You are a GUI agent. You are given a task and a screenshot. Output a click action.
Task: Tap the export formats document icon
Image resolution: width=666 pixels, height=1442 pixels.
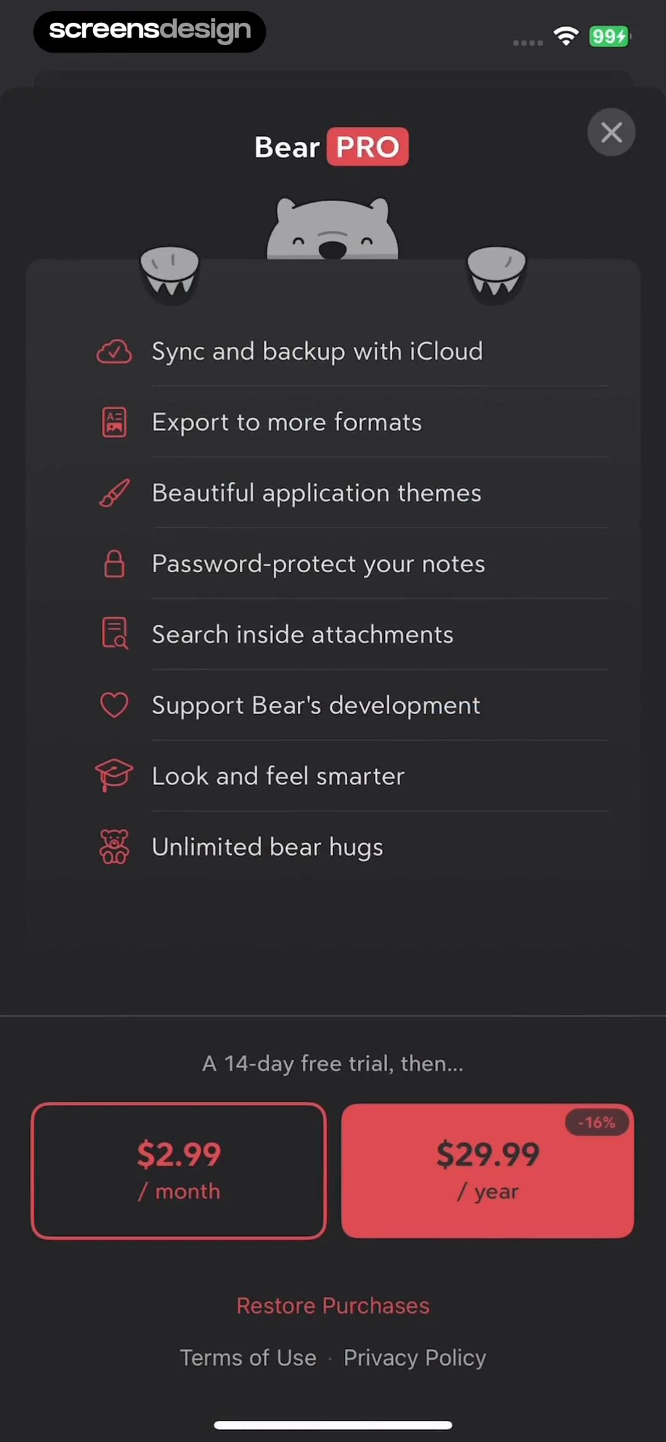click(114, 422)
